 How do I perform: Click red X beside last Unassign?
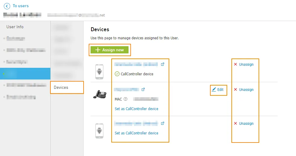[235, 123]
